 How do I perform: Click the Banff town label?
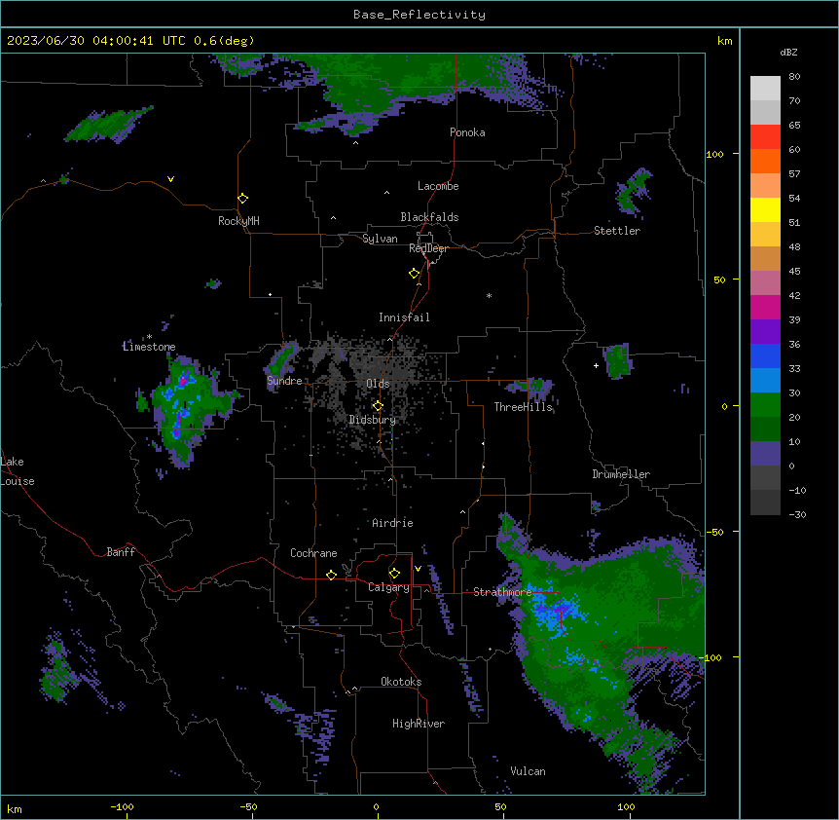point(121,552)
